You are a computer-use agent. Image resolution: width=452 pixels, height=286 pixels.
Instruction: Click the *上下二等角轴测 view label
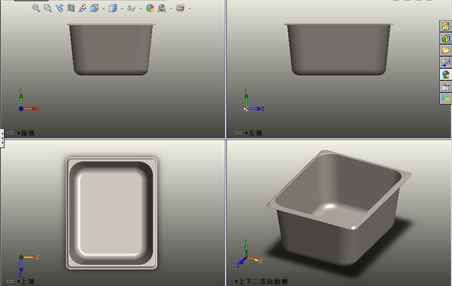(261, 281)
